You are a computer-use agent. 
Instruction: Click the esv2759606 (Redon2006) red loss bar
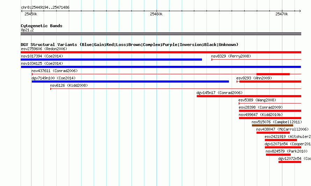(161, 52)
